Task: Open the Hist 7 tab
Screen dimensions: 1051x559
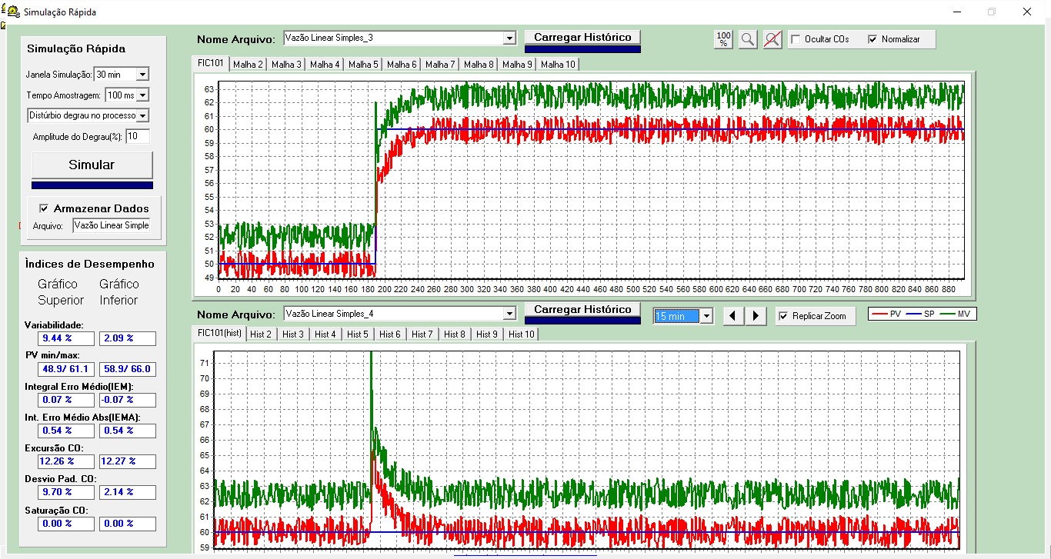Action: click(x=422, y=334)
